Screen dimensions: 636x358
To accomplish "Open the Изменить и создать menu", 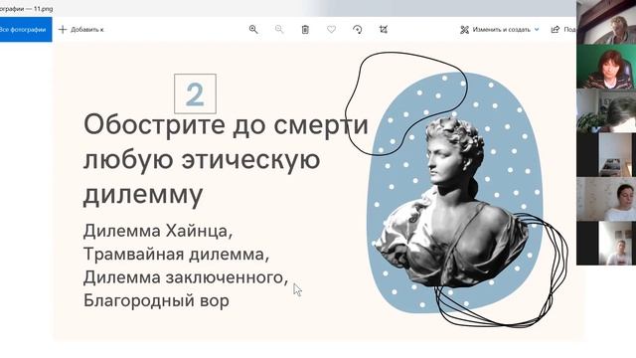I will pyautogui.click(x=500, y=29).
